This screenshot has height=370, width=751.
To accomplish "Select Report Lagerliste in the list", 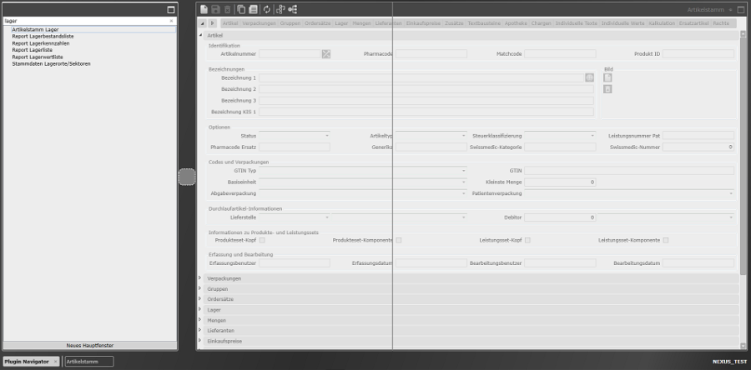I will [x=32, y=50].
